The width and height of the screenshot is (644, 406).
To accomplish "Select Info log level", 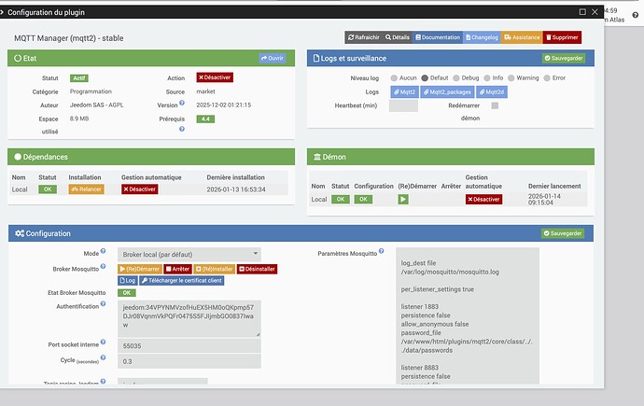I will [x=487, y=78].
